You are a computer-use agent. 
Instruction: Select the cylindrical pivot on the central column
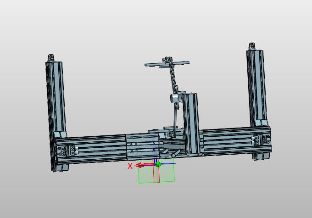[x=176, y=98]
